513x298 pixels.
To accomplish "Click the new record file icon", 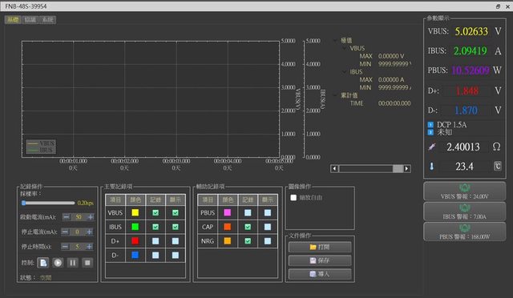I will coord(43,263).
